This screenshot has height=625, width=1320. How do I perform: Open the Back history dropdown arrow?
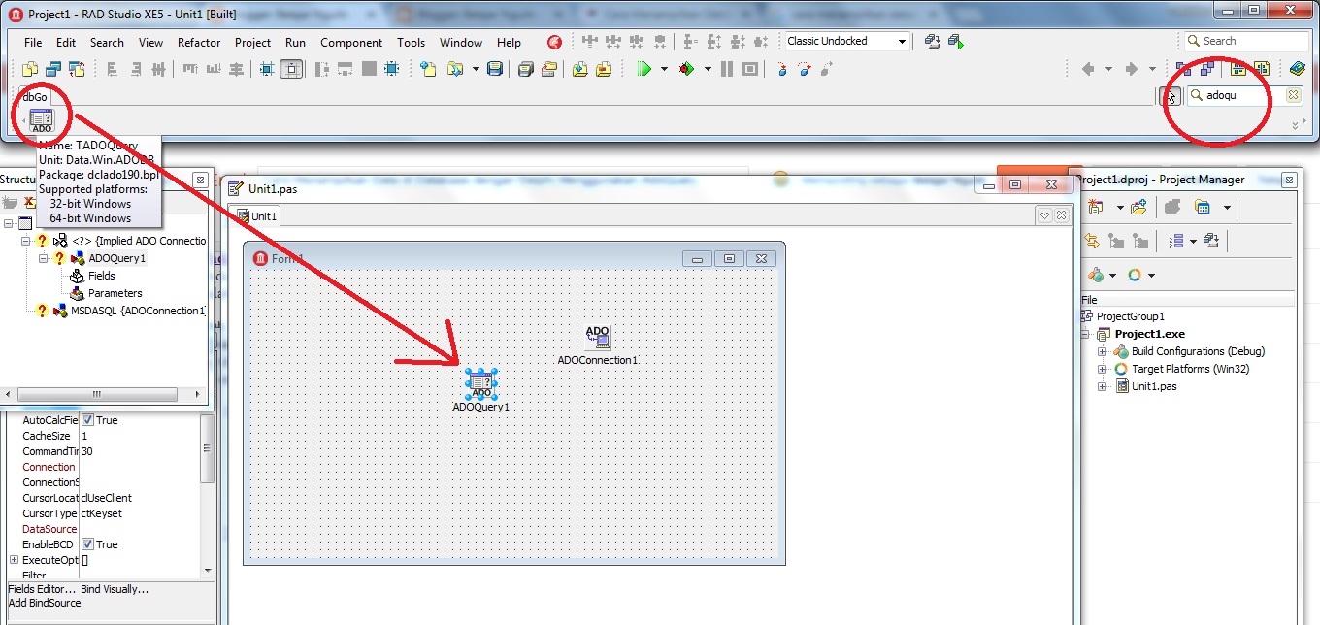pyautogui.click(x=1108, y=69)
